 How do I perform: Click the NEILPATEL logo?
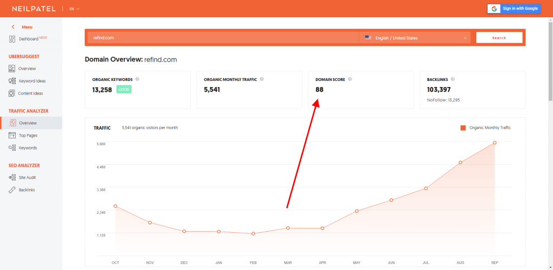click(34, 9)
